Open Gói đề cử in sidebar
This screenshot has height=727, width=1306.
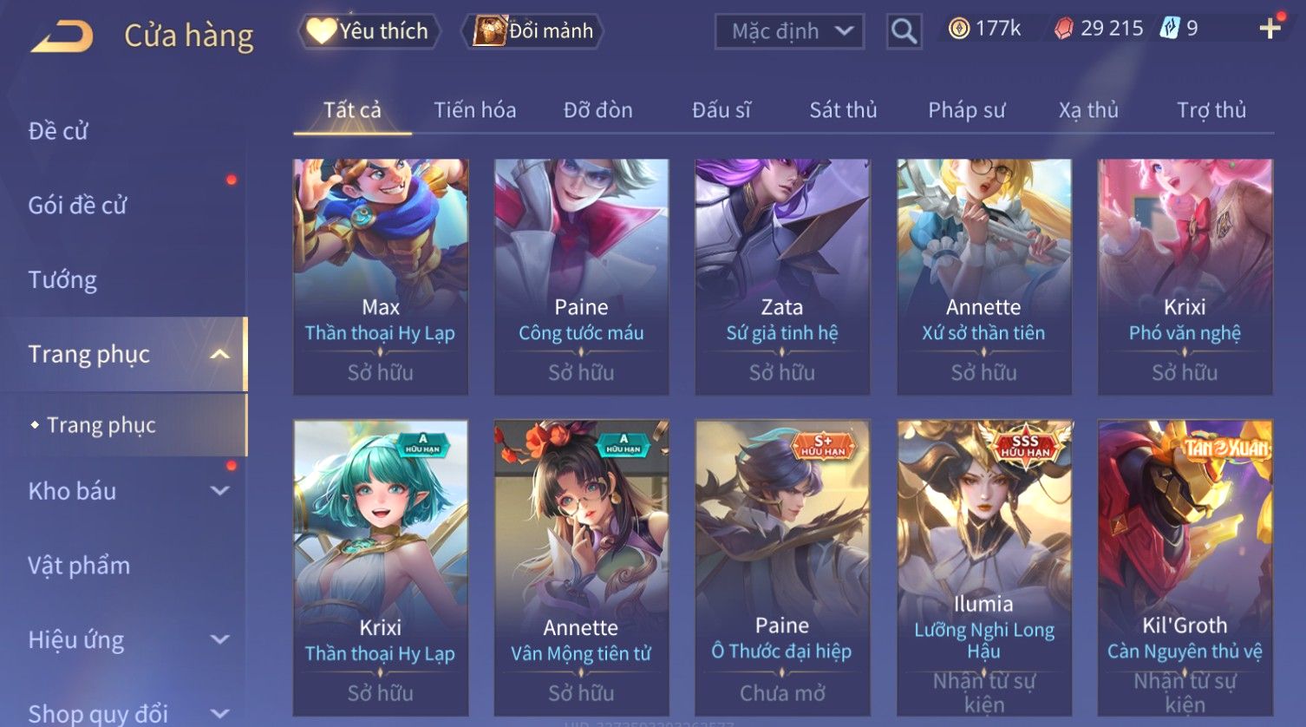coord(77,206)
